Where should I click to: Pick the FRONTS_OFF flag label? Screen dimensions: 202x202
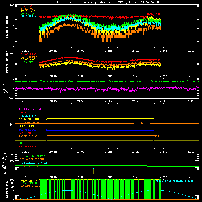27,143
